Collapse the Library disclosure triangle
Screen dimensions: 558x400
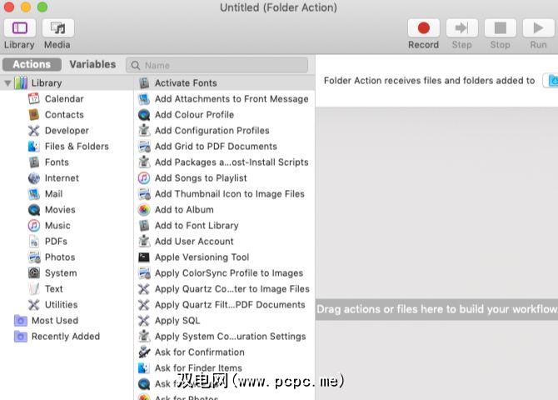click(7, 83)
